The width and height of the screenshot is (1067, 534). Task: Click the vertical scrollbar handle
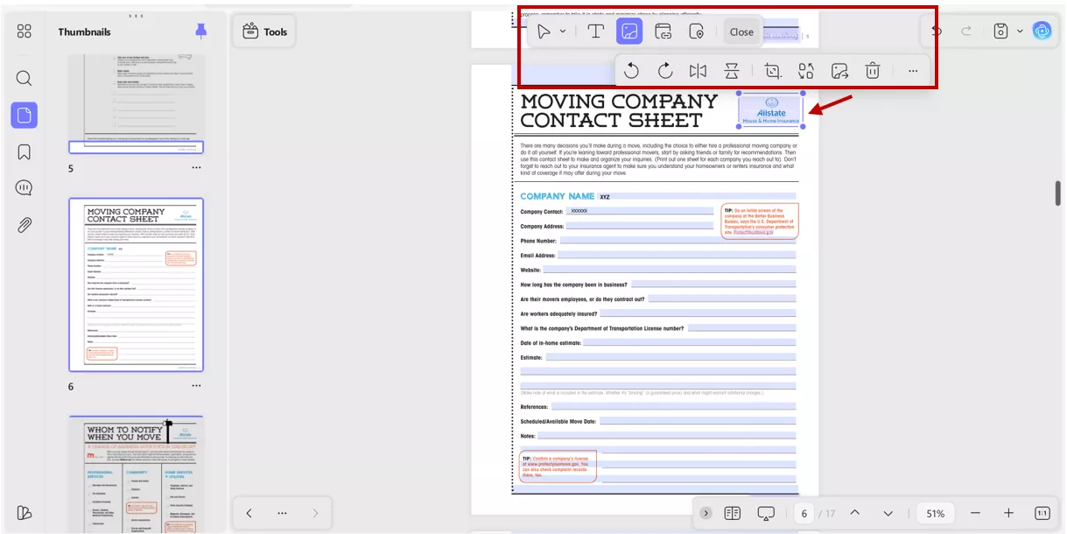pyautogui.click(x=1058, y=192)
